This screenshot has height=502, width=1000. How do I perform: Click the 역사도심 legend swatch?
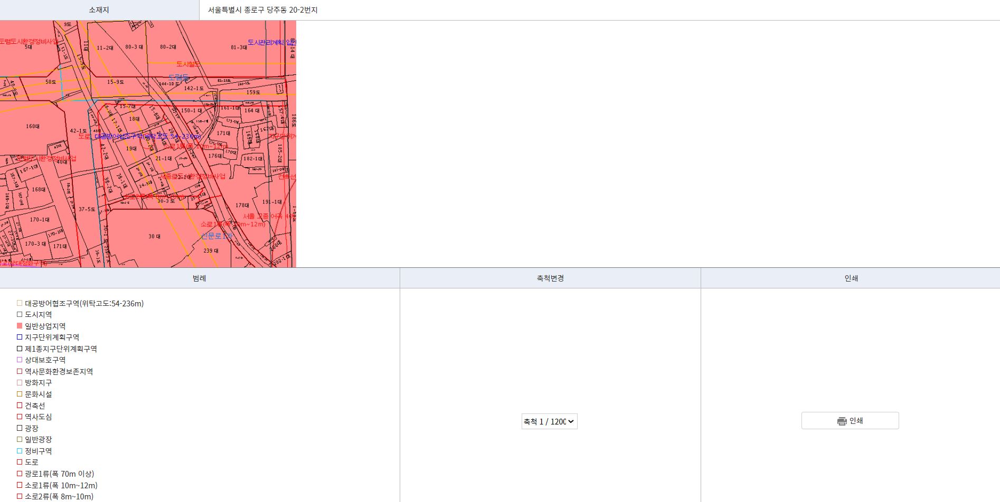[x=20, y=417]
